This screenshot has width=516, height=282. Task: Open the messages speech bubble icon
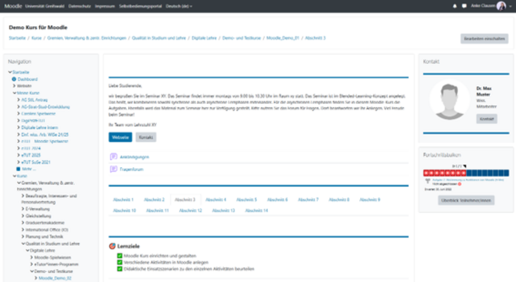pos(464,6)
